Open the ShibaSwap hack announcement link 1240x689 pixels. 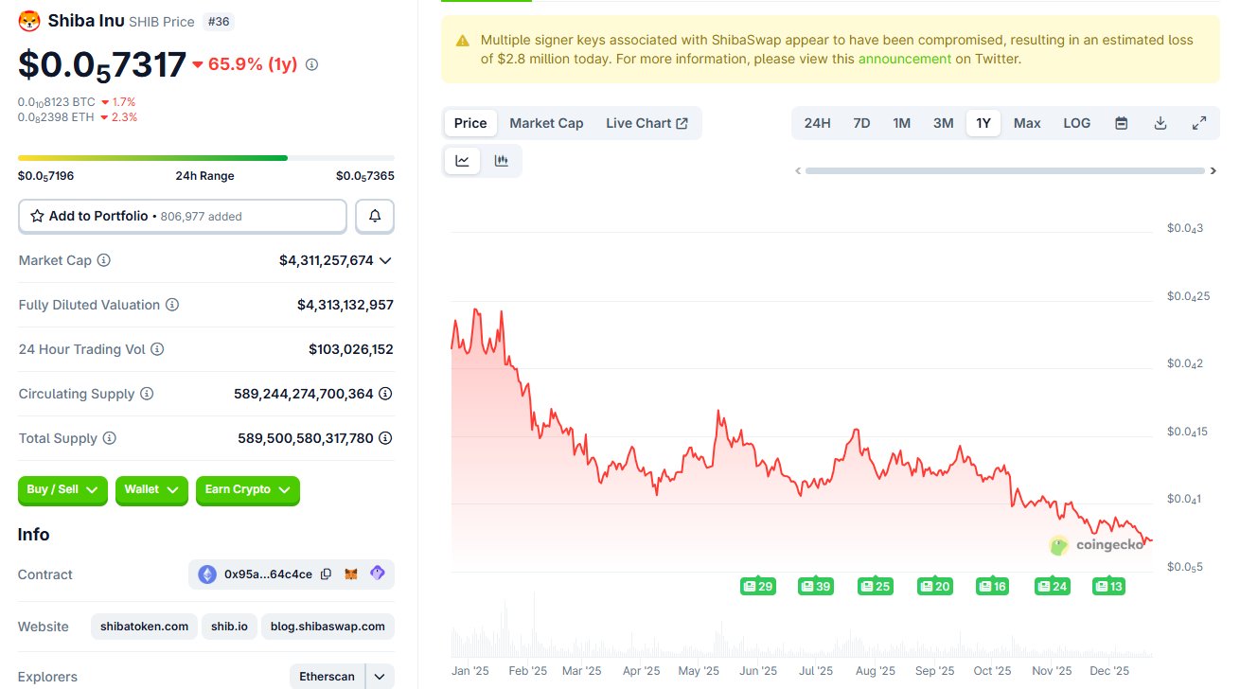click(905, 58)
